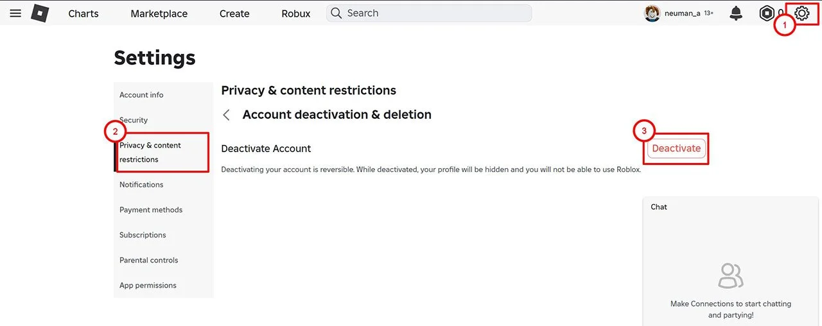Click the Deactivate button
This screenshot has width=822, height=326.
point(676,148)
